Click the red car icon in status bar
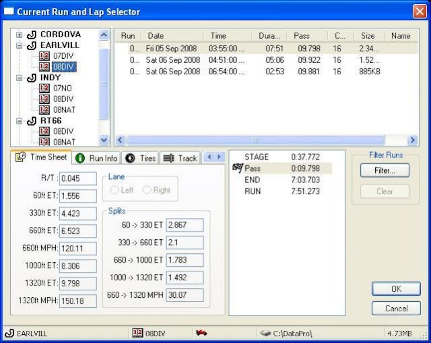This screenshot has width=431, height=343. pos(201,333)
